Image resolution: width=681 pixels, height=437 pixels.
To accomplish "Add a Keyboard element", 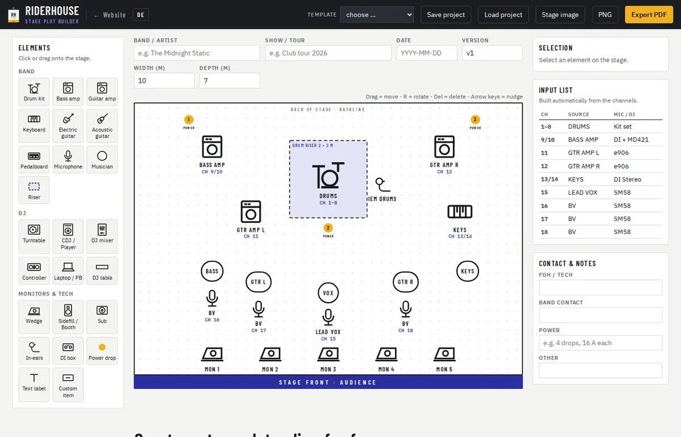I will pyautogui.click(x=34, y=125).
